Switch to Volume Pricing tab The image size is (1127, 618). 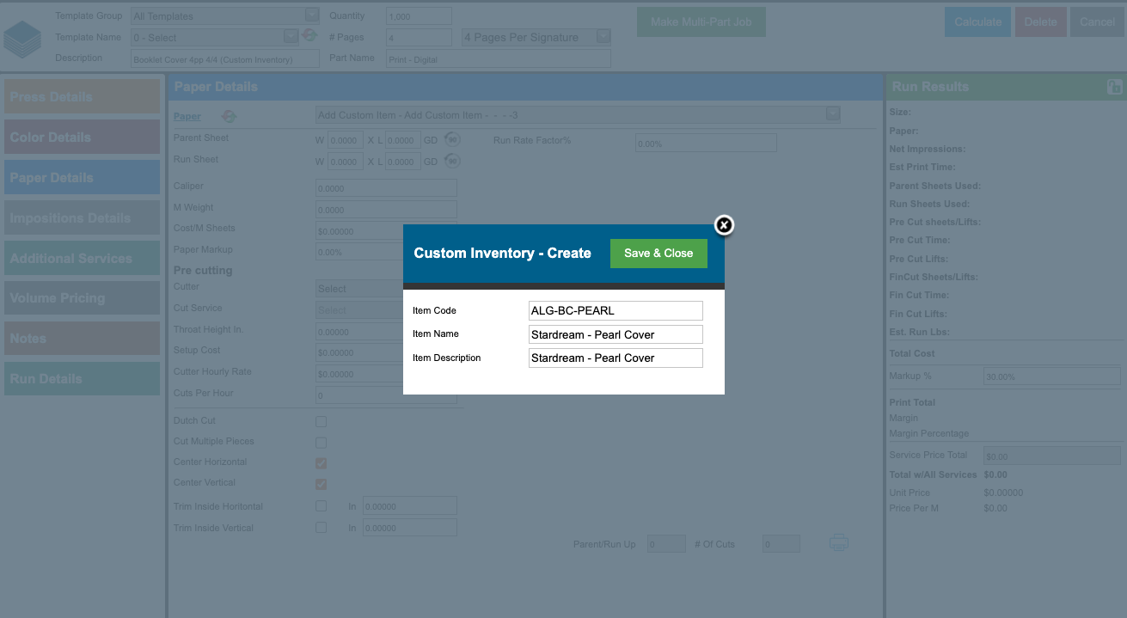pyautogui.click(x=82, y=298)
